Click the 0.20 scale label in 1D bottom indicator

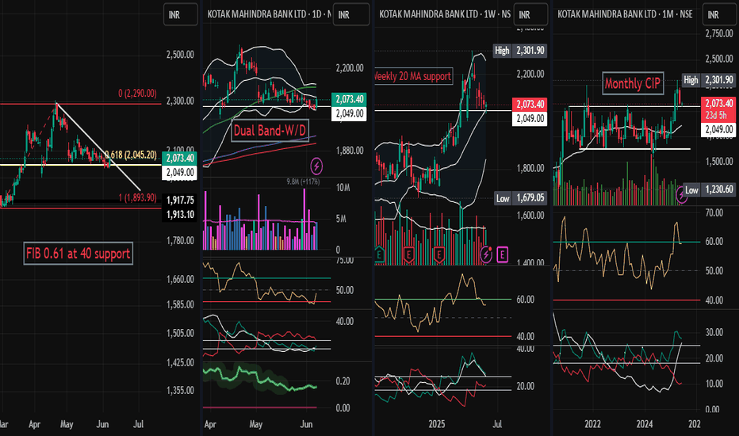(343, 381)
